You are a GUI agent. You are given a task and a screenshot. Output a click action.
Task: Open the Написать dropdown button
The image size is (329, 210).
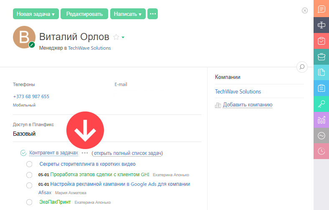128,14
